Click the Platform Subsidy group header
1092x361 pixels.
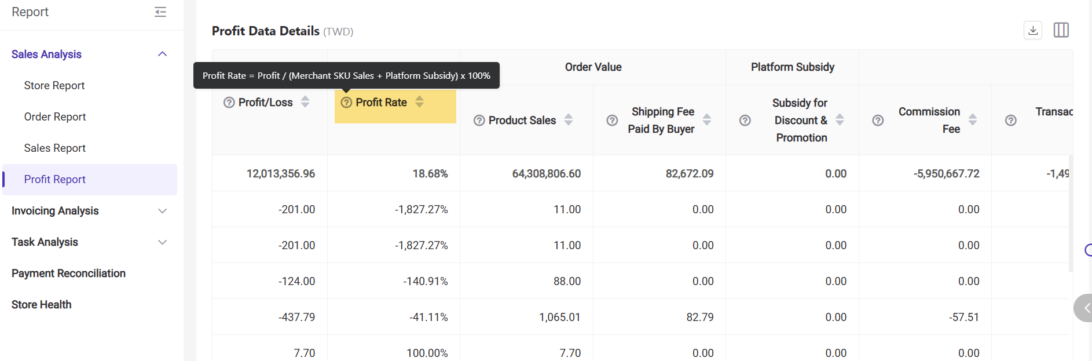(x=793, y=67)
